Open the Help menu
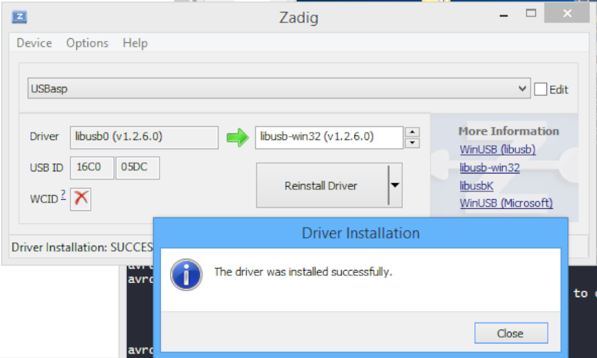Viewport: 597px width, 358px height. click(135, 42)
